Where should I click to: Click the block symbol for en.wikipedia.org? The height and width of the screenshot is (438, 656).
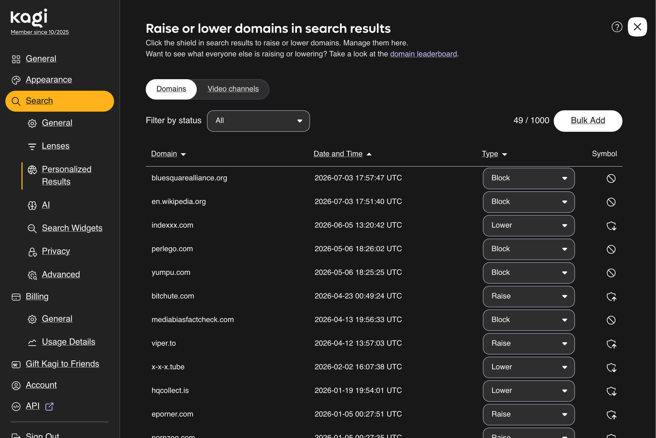(611, 202)
